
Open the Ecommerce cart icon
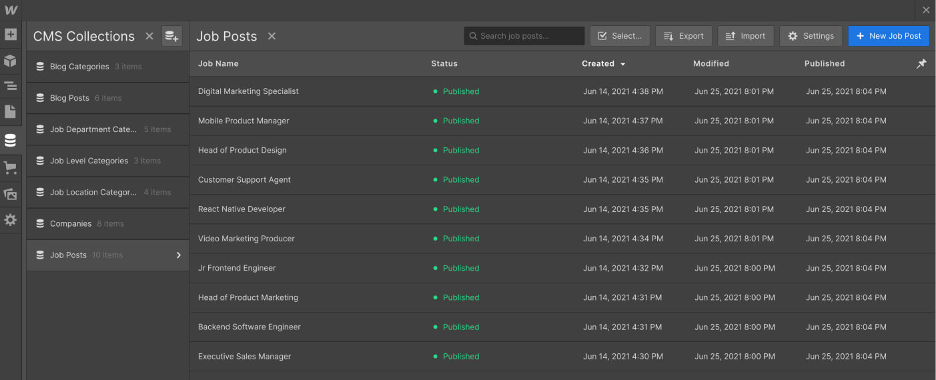[x=11, y=168]
